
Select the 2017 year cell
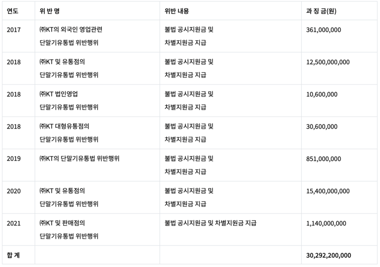click(x=14, y=30)
